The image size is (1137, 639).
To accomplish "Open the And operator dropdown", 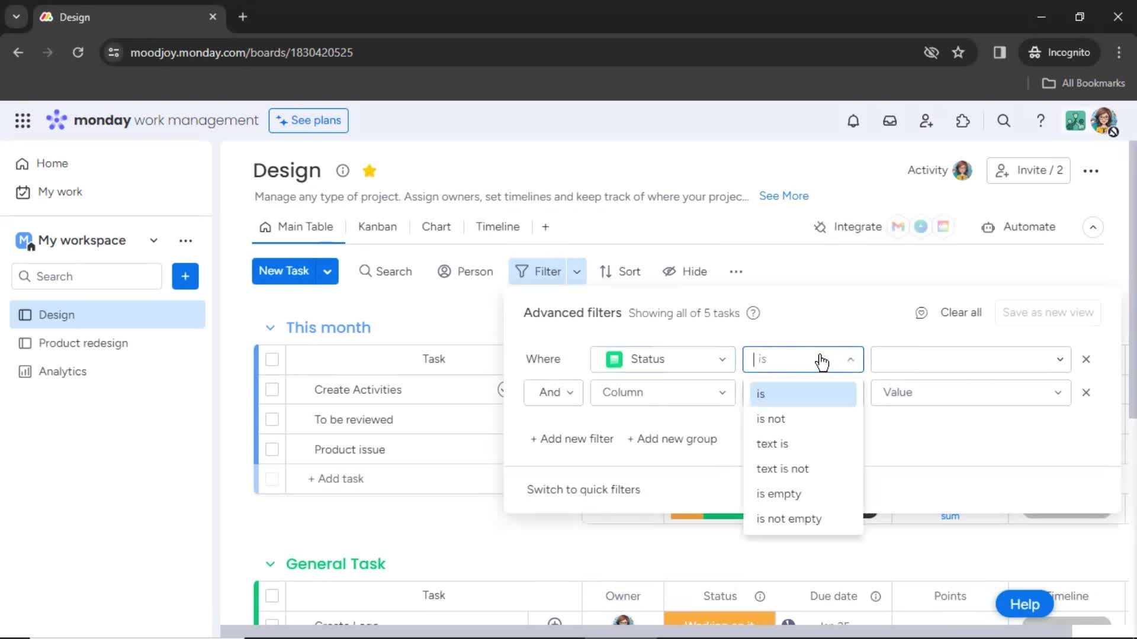I will [553, 393].
